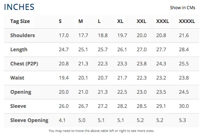The width and height of the screenshot is (202, 139).
Task: Click the XXXL column header
Action: pos(163,21)
